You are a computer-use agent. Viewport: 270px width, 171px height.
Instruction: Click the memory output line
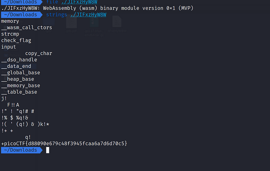point(10,21)
